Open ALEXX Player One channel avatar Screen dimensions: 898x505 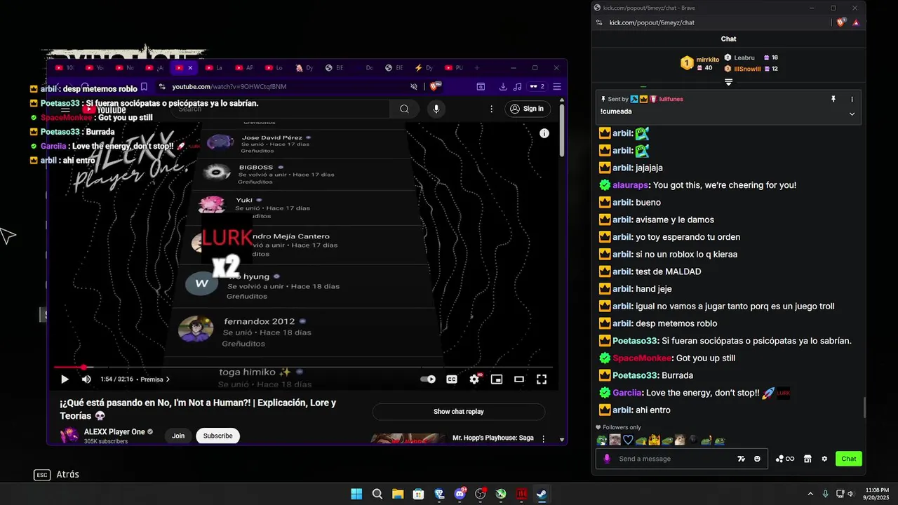pyautogui.click(x=69, y=436)
